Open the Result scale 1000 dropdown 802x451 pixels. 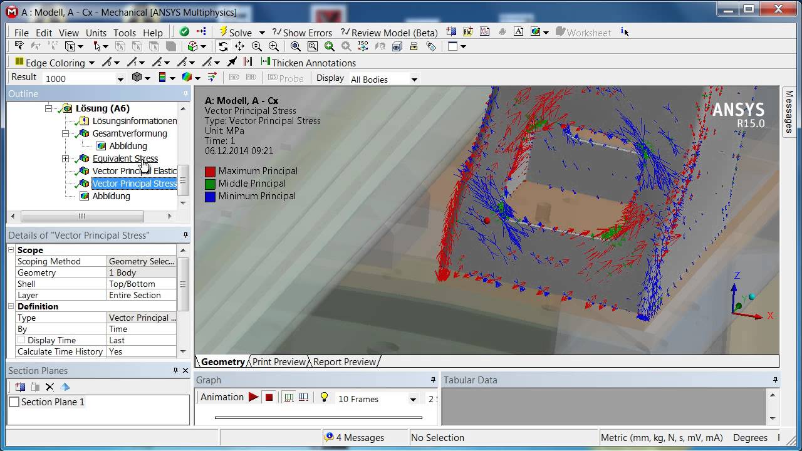click(120, 79)
